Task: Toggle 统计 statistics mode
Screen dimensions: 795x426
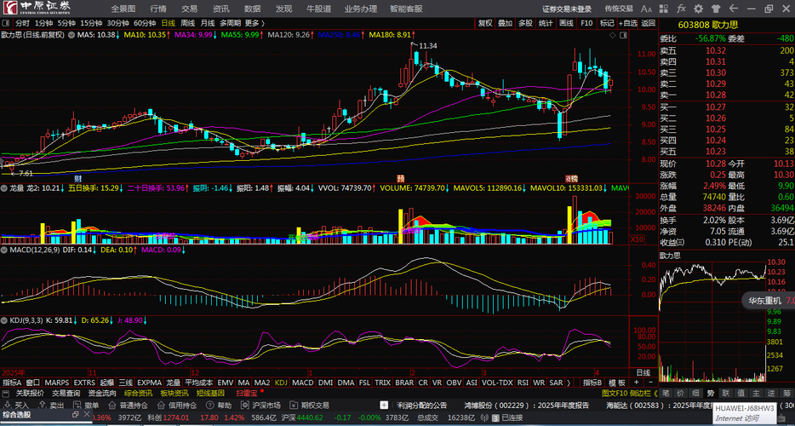Action: point(546,23)
